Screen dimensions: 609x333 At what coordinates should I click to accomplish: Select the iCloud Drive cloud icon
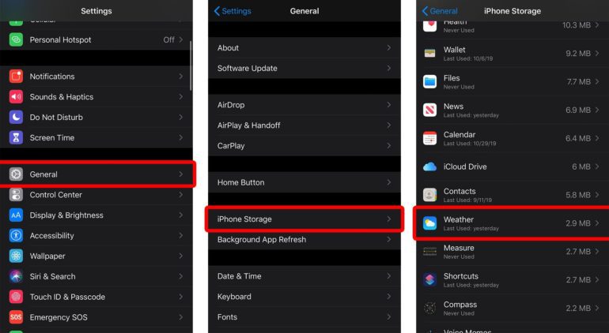coord(429,166)
